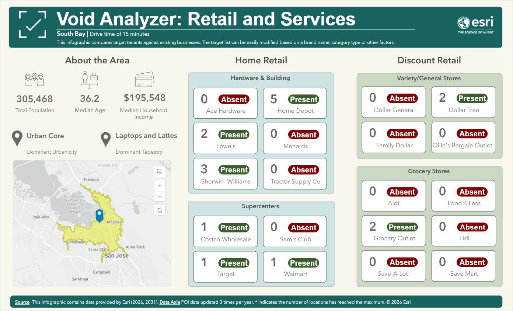Viewport: 513px width, 311px height.
Task: Click the Lidl label
Action: (x=464, y=238)
